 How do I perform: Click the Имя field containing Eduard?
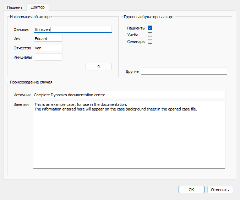[x=48, y=39]
